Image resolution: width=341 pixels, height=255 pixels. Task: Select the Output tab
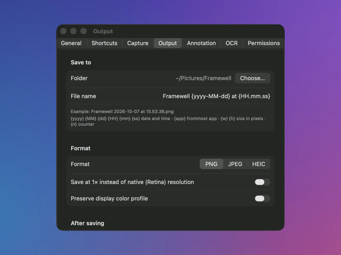tap(167, 43)
